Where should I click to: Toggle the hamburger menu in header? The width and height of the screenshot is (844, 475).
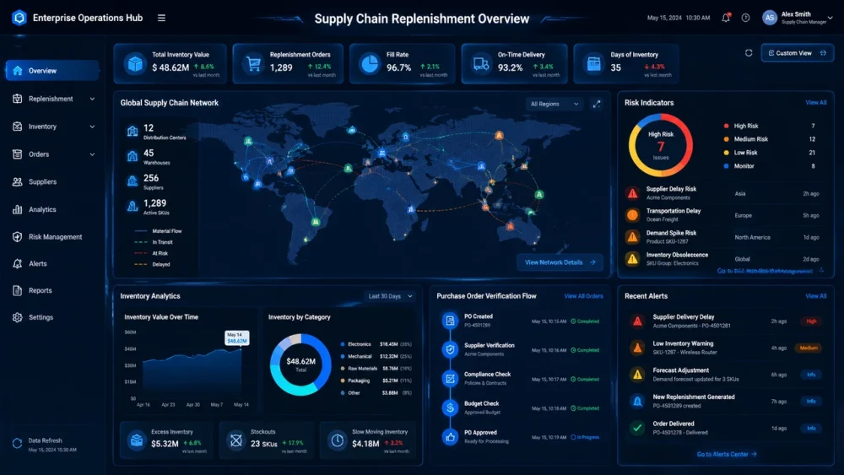[161, 18]
